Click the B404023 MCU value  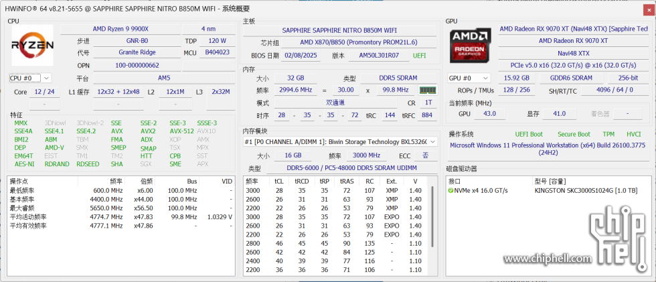click(x=217, y=52)
